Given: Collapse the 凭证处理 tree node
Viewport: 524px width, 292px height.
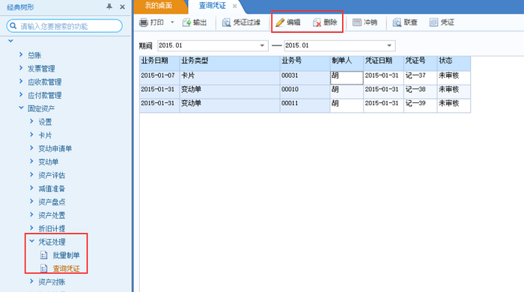Looking at the screenshot, I should (x=31, y=241).
